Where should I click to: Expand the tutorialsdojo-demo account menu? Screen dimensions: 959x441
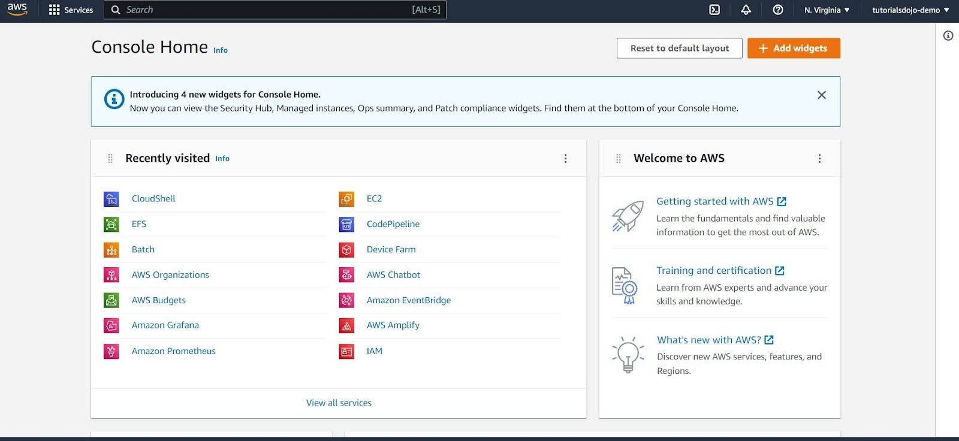point(910,10)
